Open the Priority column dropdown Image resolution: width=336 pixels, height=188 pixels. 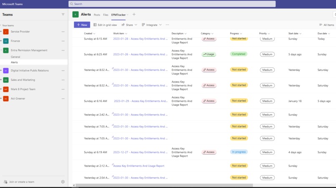tap(269, 34)
